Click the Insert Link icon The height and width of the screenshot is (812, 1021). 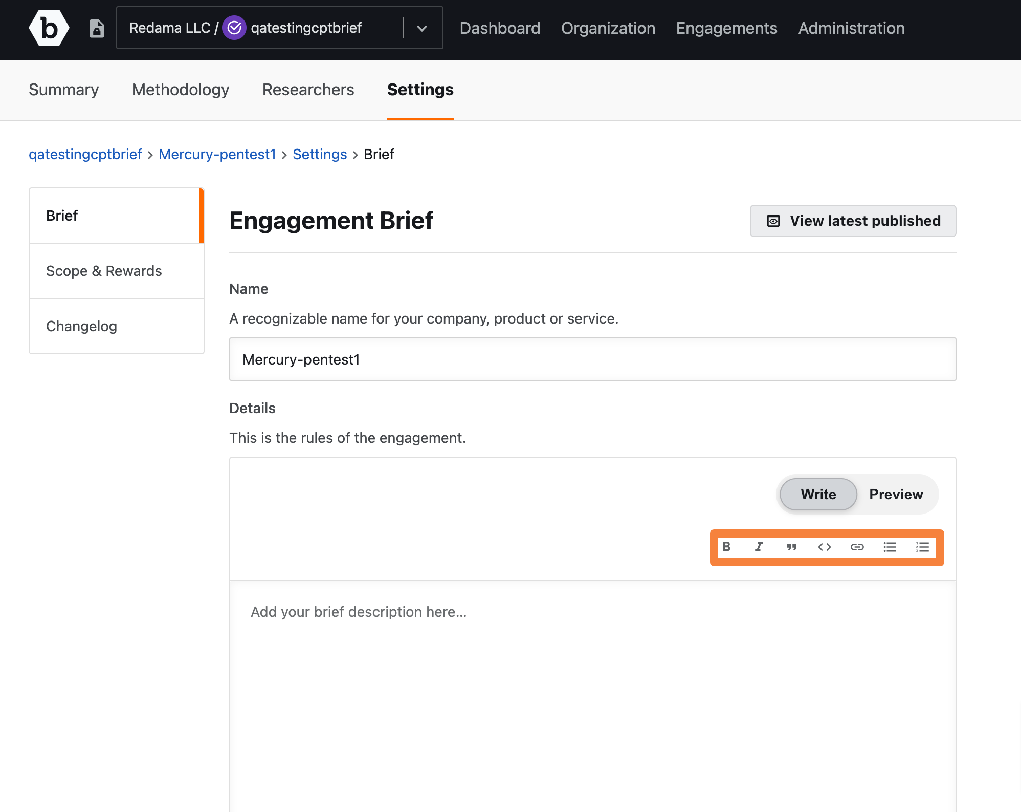click(x=857, y=547)
